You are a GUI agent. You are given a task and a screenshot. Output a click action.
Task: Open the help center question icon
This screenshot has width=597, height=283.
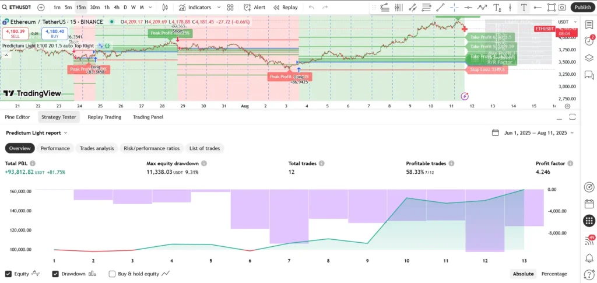tap(589, 275)
